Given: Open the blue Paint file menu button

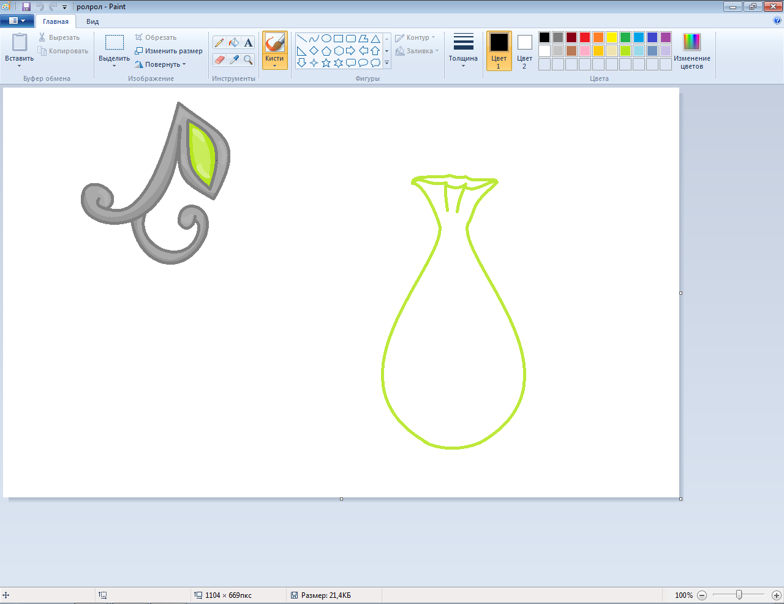Looking at the screenshot, I should [x=17, y=21].
